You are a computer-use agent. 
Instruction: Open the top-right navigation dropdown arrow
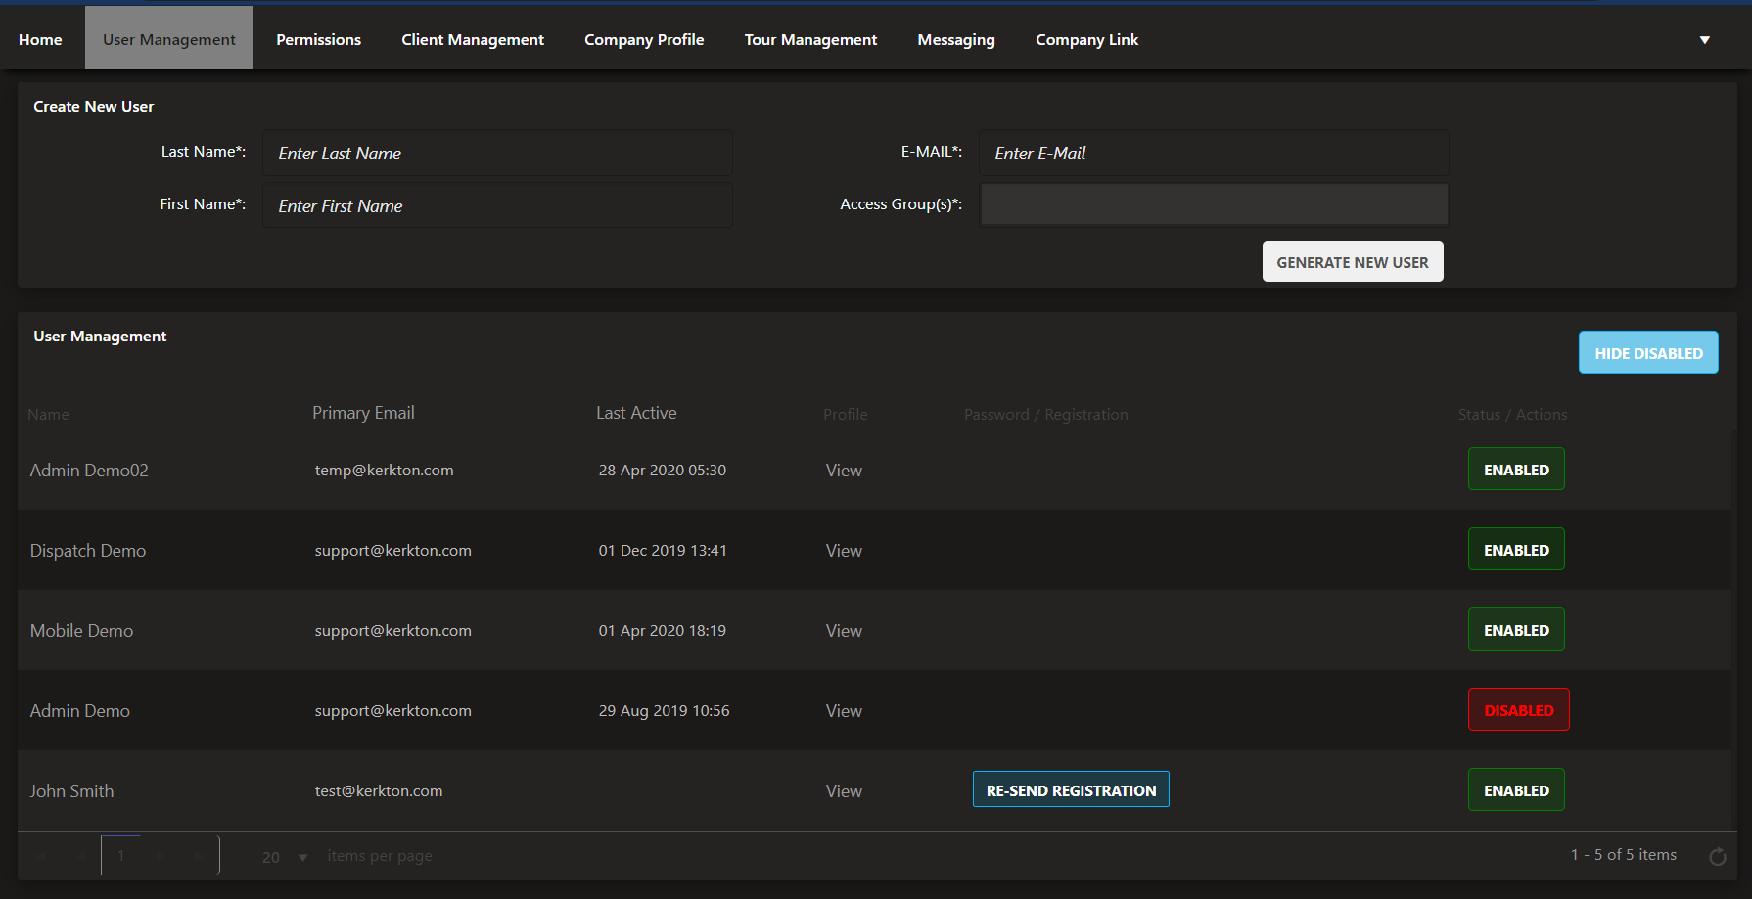pos(1704,40)
